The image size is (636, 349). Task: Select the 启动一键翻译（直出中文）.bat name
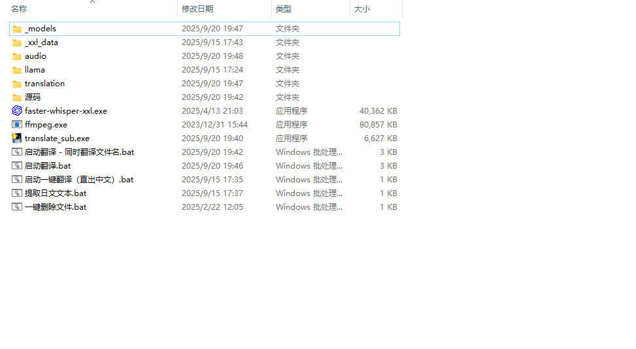[79, 180]
